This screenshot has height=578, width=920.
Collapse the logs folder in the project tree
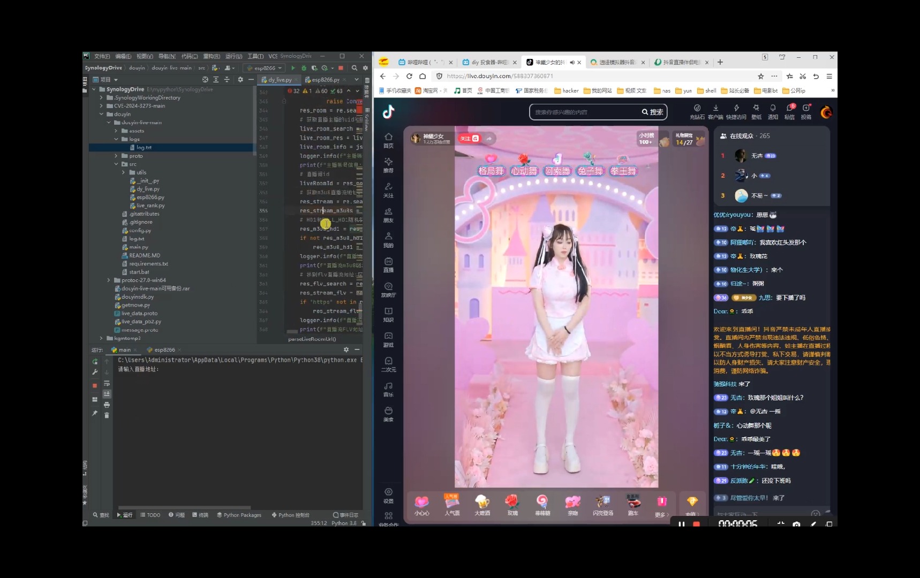pos(116,139)
